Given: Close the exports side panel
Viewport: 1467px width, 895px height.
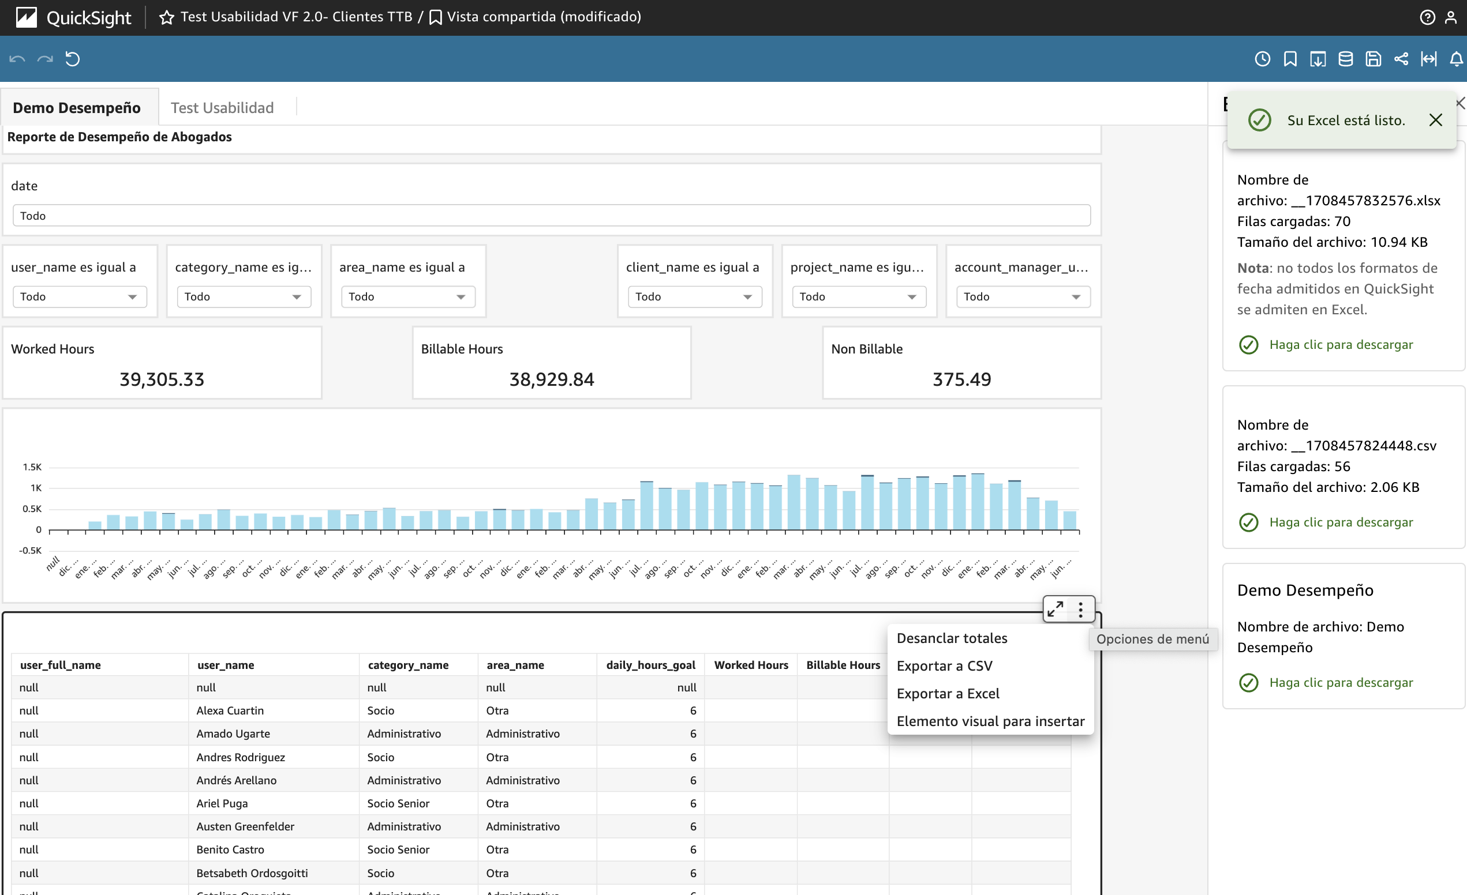Looking at the screenshot, I should [1461, 104].
